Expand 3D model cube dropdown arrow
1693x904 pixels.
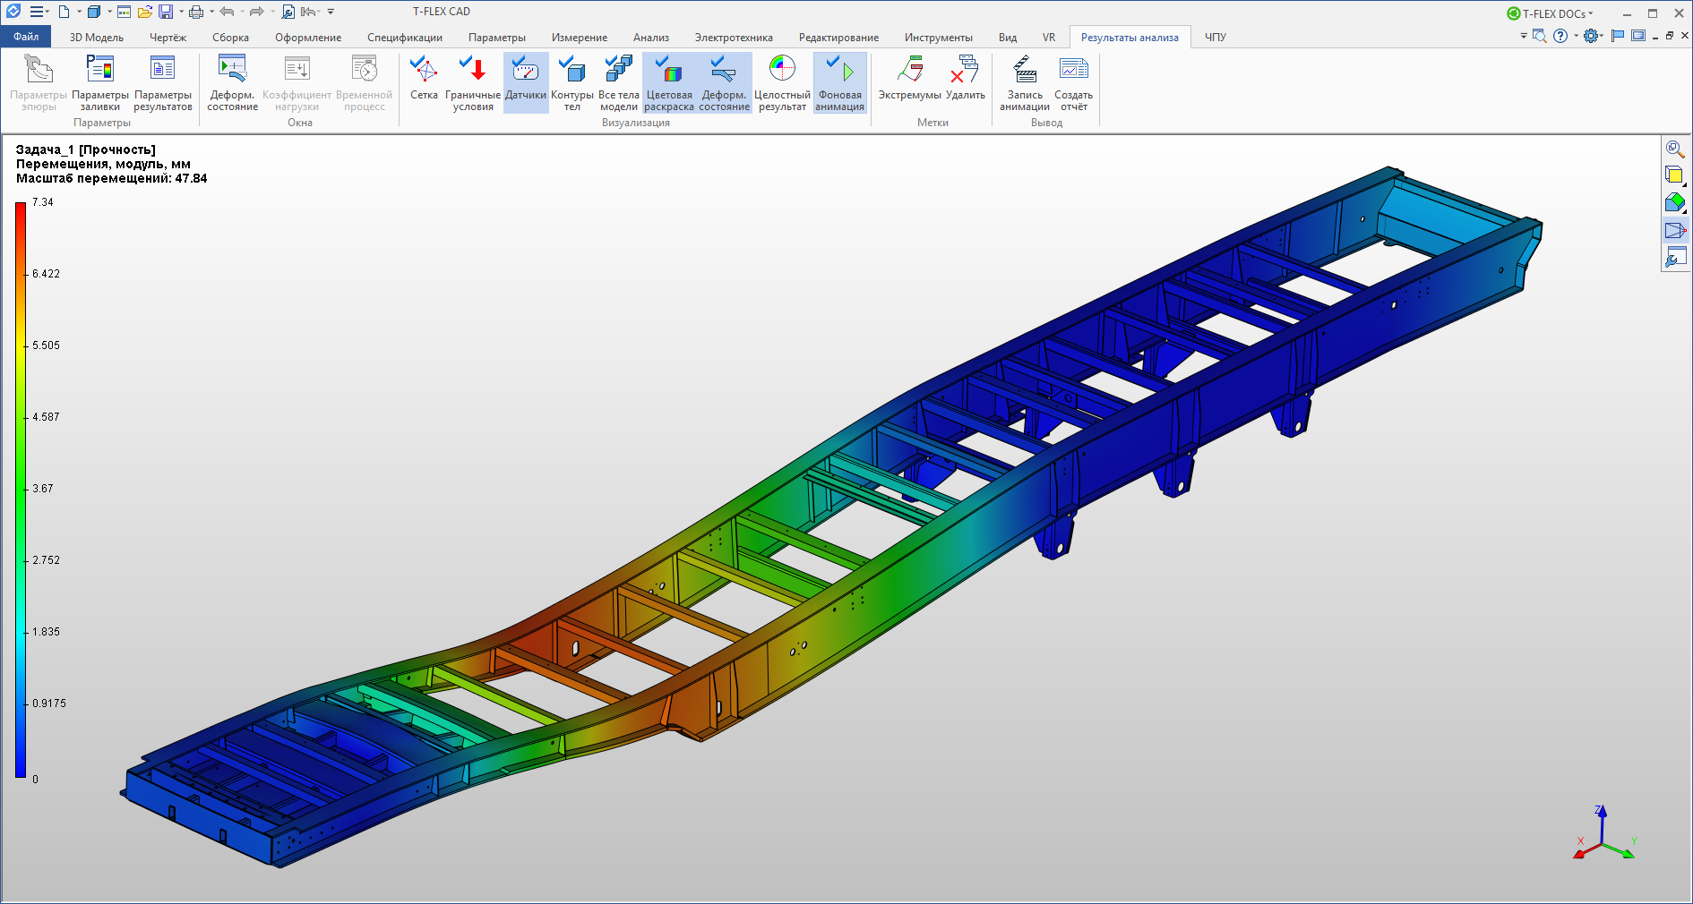tap(109, 12)
